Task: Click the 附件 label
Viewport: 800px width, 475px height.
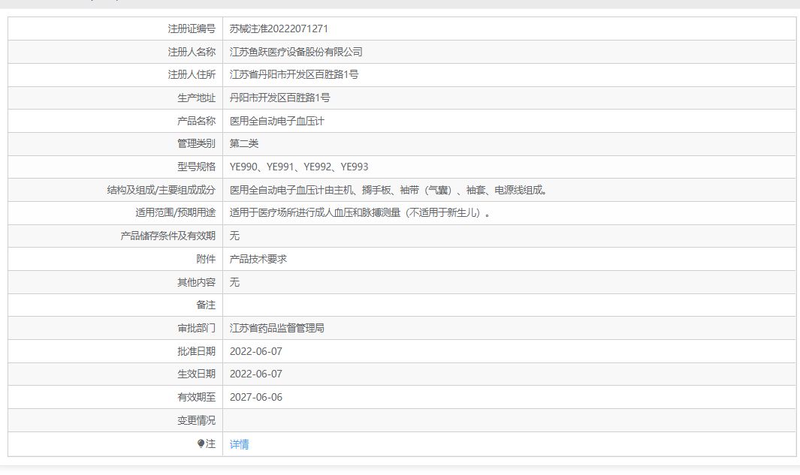Action: pos(206,260)
